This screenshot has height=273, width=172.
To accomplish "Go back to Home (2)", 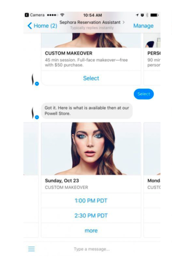I will point(42,26).
